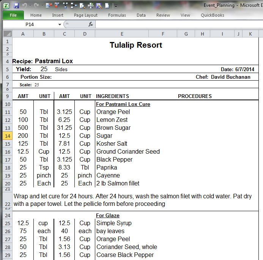Click the For Glaze heading

108,215
